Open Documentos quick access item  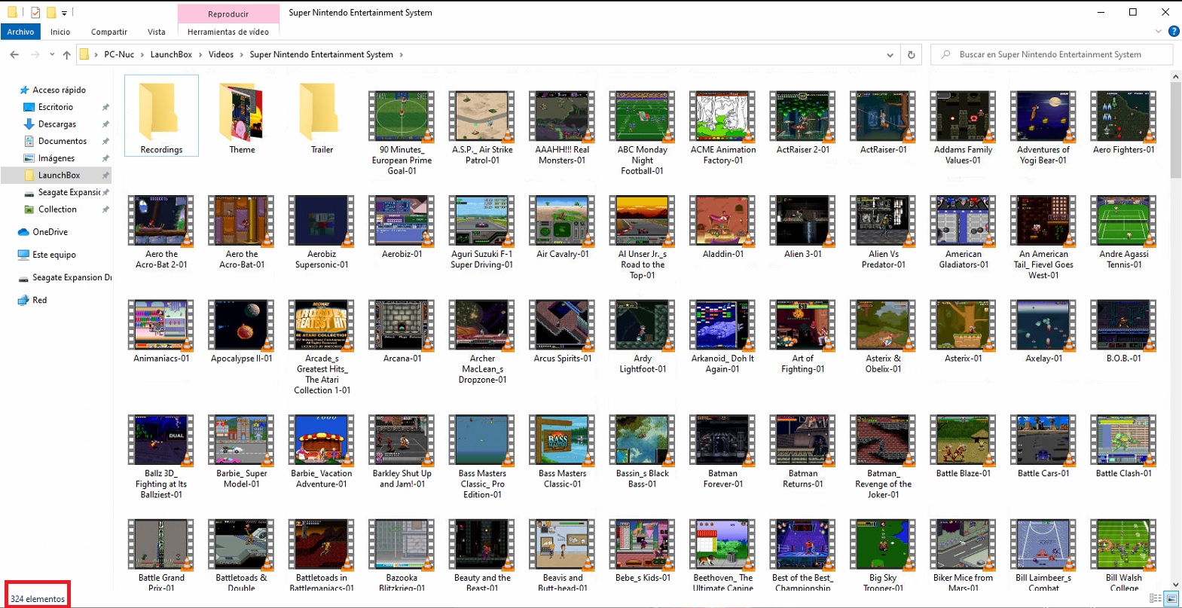click(x=62, y=141)
